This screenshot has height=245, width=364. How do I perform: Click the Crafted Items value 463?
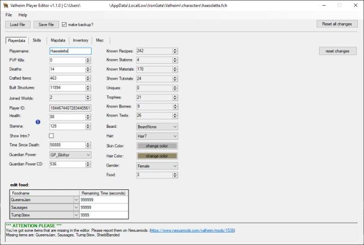68,78
